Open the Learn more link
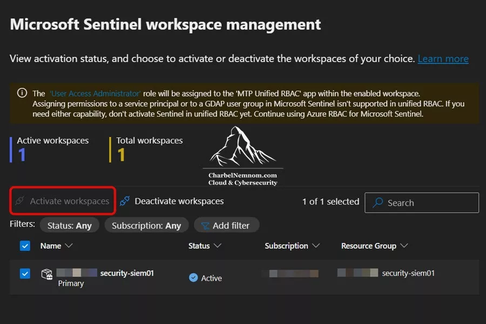 point(443,59)
